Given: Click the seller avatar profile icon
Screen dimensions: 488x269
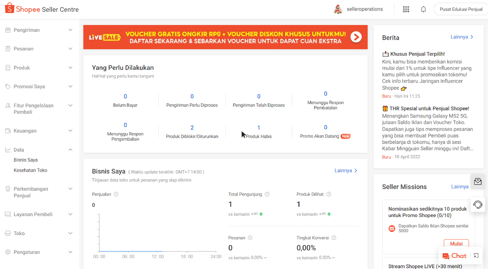Looking at the screenshot, I should pyautogui.click(x=338, y=9).
